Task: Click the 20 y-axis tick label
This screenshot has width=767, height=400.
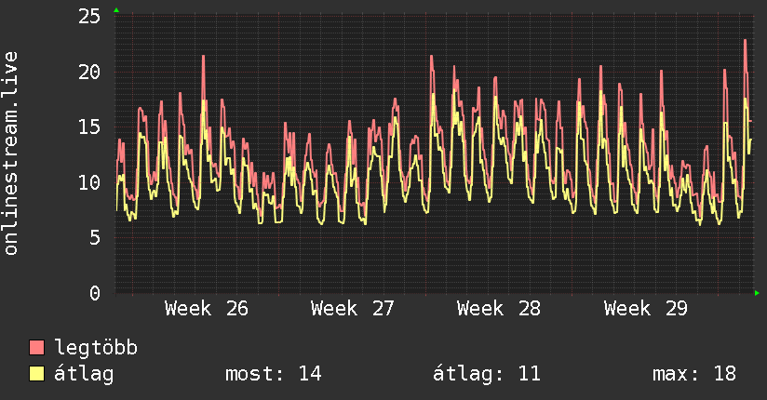Action: [89, 72]
